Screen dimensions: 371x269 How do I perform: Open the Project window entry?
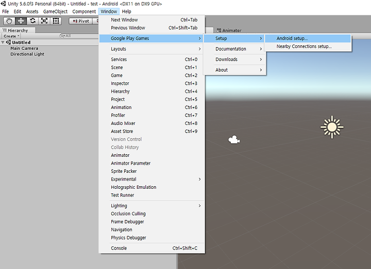click(151, 99)
